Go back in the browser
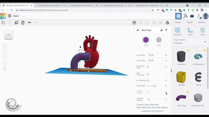Image resolution: width=209 pixels, height=117 pixels. (x=3, y=10)
